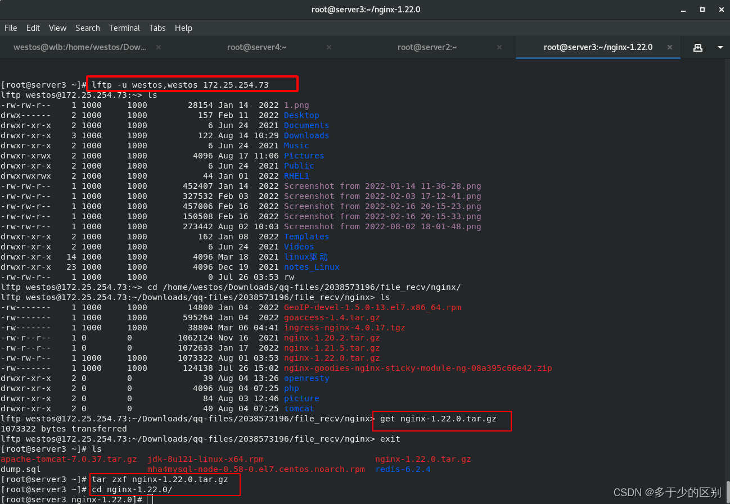Click the lftp -u westos,westos command text
The image size is (730, 504).
(x=180, y=85)
